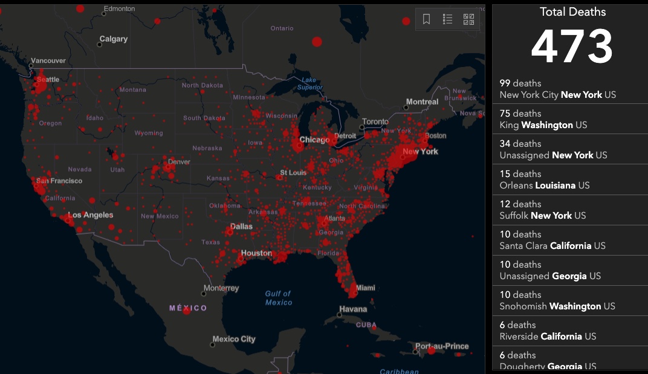Choose Unassigned New York 34 deaths row
This screenshot has height=374, width=648.
click(x=569, y=149)
